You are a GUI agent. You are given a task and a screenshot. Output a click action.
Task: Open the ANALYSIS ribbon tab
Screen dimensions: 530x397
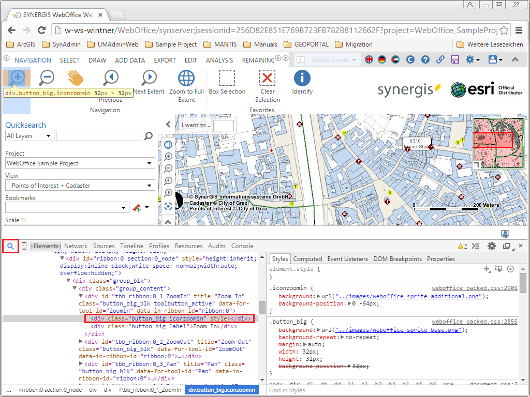click(x=219, y=60)
